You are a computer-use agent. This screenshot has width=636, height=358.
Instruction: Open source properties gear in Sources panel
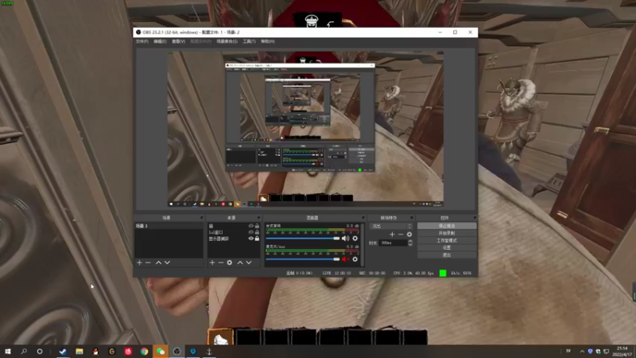[x=230, y=263]
